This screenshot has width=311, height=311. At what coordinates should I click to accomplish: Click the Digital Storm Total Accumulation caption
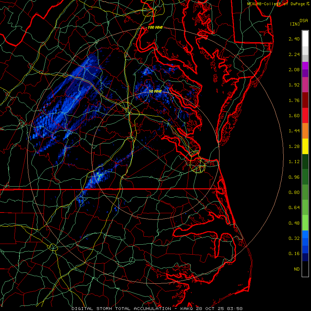tap(157, 309)
